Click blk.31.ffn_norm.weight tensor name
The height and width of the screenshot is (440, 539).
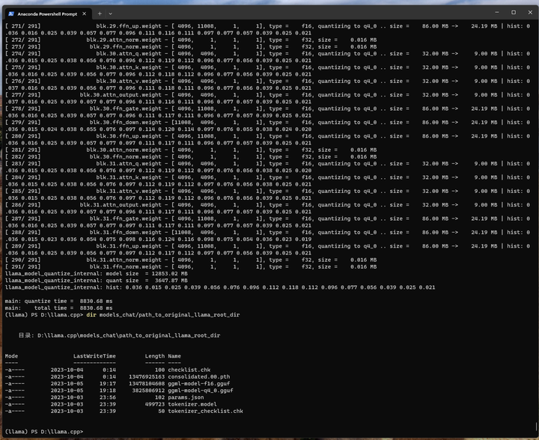(x=126, y=266)
